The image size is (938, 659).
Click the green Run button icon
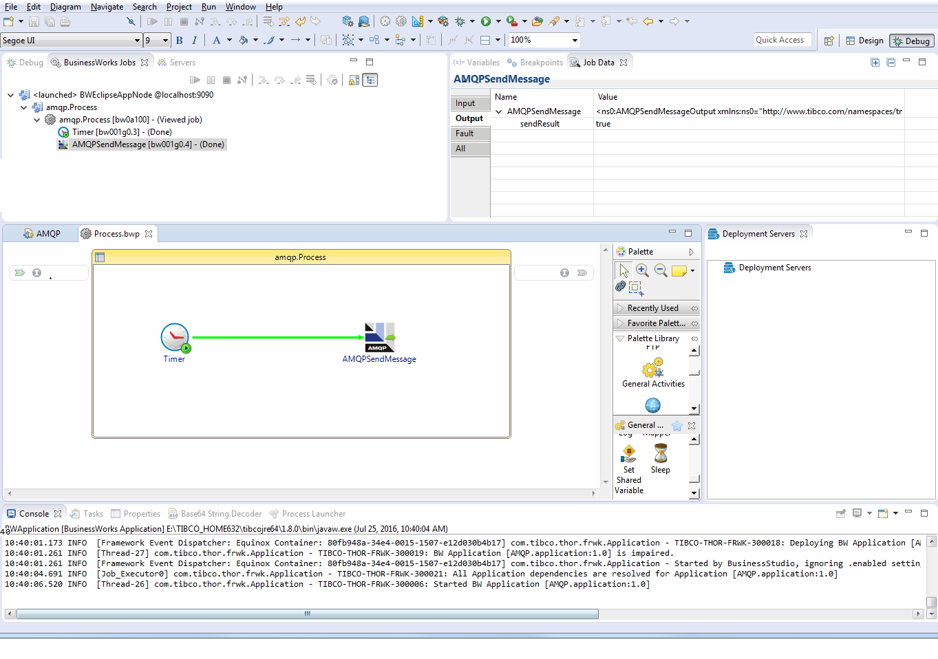pos(486,22)
